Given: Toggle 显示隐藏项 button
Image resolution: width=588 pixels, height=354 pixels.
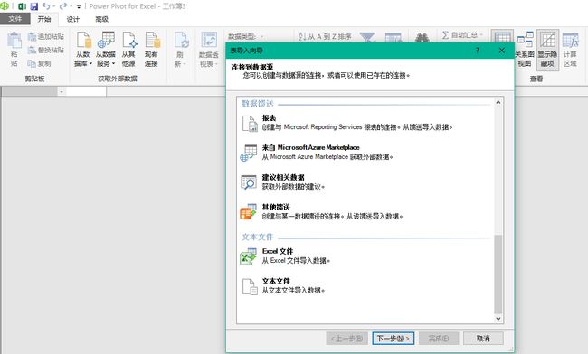Looking at the screenshot, I should point(547,50).
